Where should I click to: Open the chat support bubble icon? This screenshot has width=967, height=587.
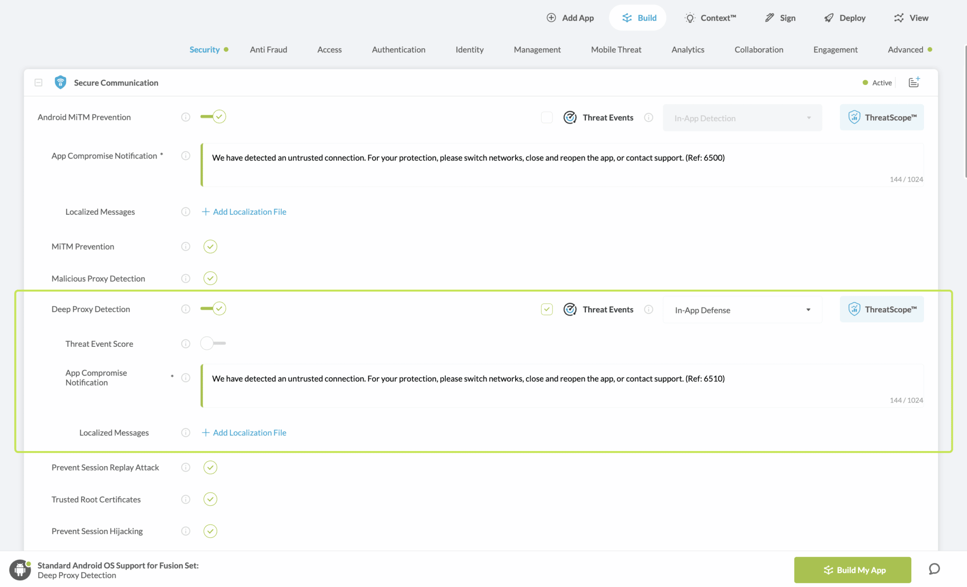coord(934,569)
